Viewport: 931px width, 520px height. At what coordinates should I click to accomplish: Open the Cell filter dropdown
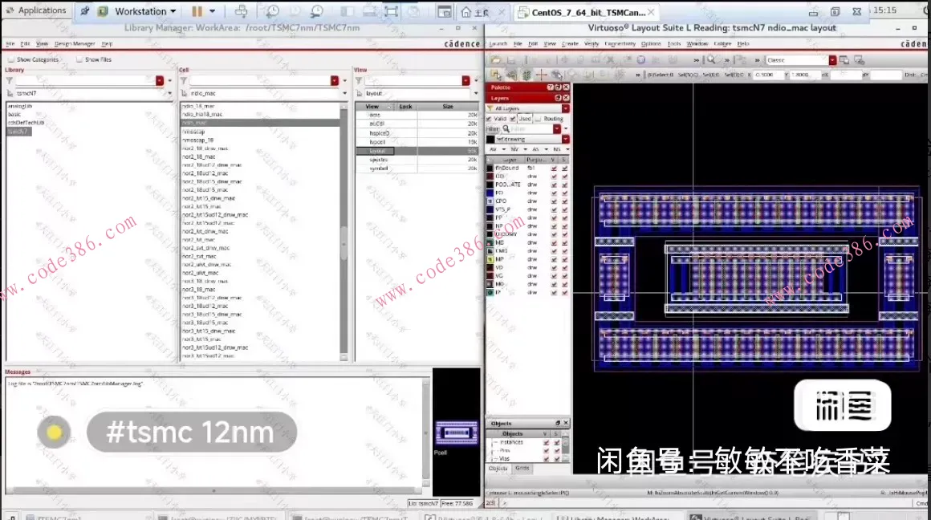coord(335,81)
